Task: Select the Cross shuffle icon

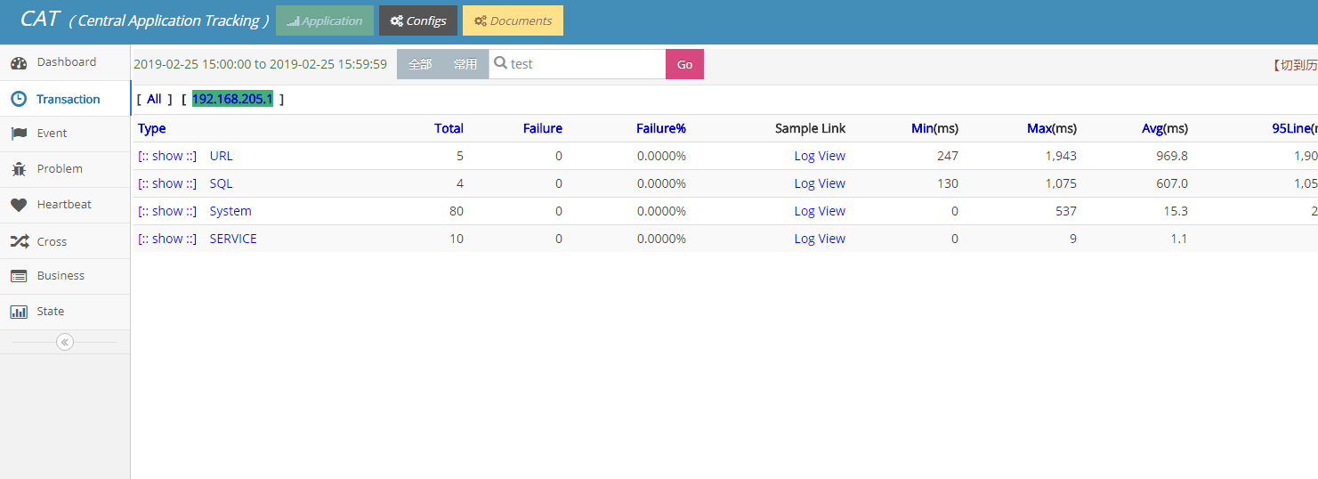Action: (19, 241)
